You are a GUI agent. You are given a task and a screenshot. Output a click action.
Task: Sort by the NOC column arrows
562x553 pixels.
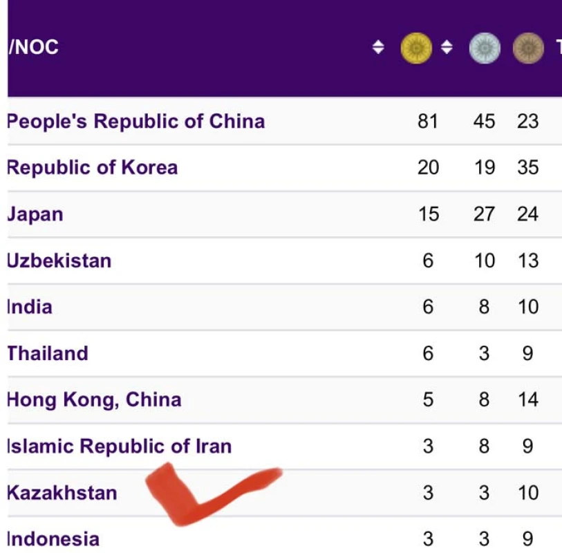click(377, 48)
